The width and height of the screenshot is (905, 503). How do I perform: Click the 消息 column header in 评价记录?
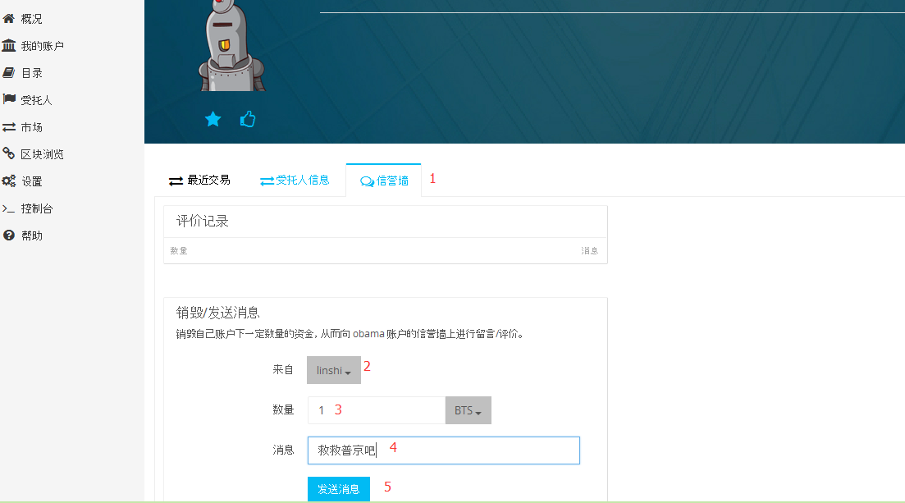click(589, 250)
